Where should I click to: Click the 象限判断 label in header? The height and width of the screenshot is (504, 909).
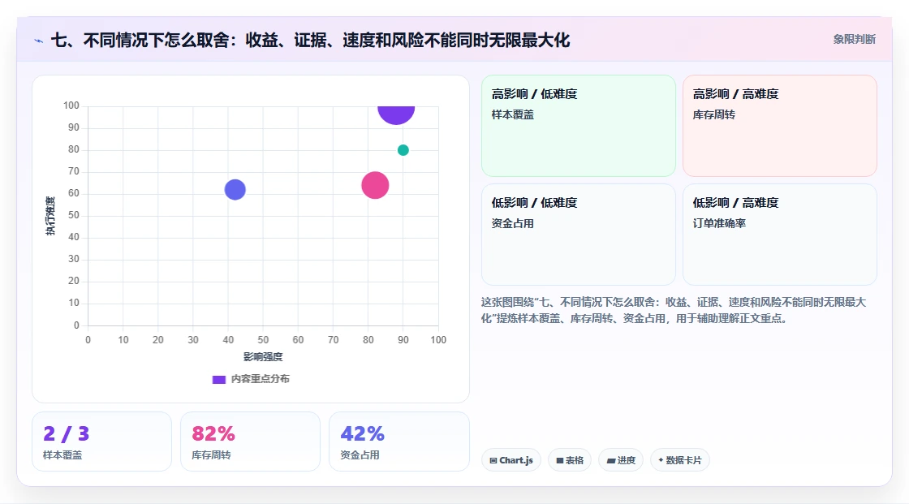[x=854, y=40]
